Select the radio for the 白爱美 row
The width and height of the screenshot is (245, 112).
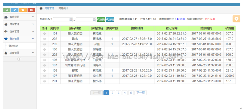tap(45, 60)
